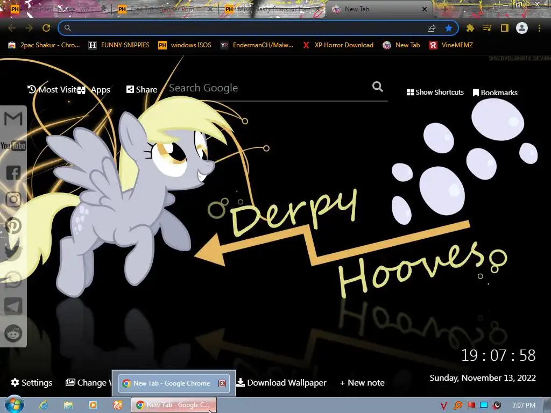Click the Sunday, November 13, 2022 date
The height and width of the screenshot is (413, 551).
pyautogui.click(x=483, y=378)
